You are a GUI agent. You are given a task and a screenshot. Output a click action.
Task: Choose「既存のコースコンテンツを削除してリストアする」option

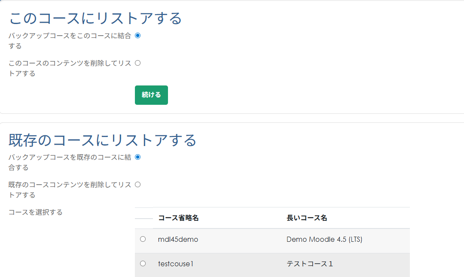click(x=137, y=184)
